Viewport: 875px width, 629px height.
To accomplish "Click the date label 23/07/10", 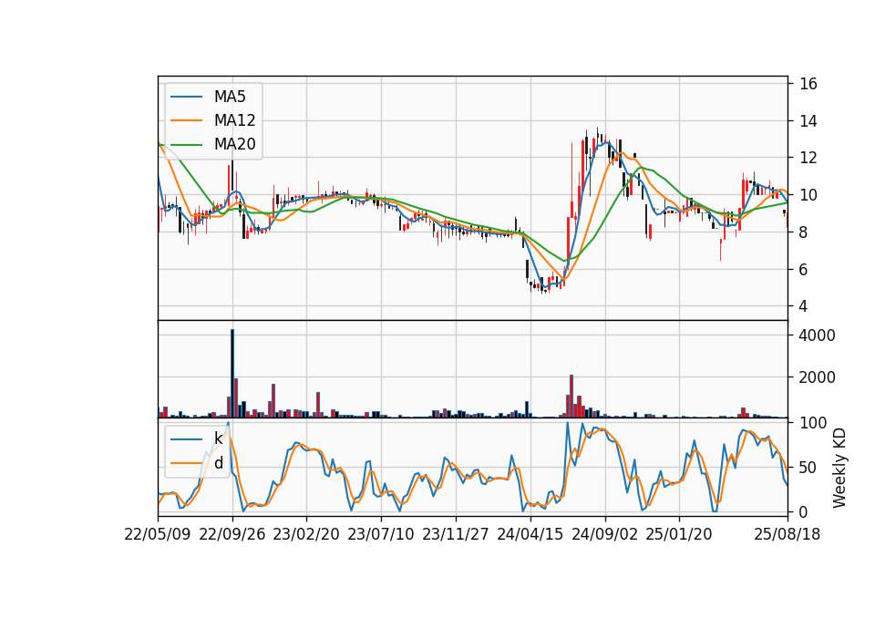I will 381,534.
